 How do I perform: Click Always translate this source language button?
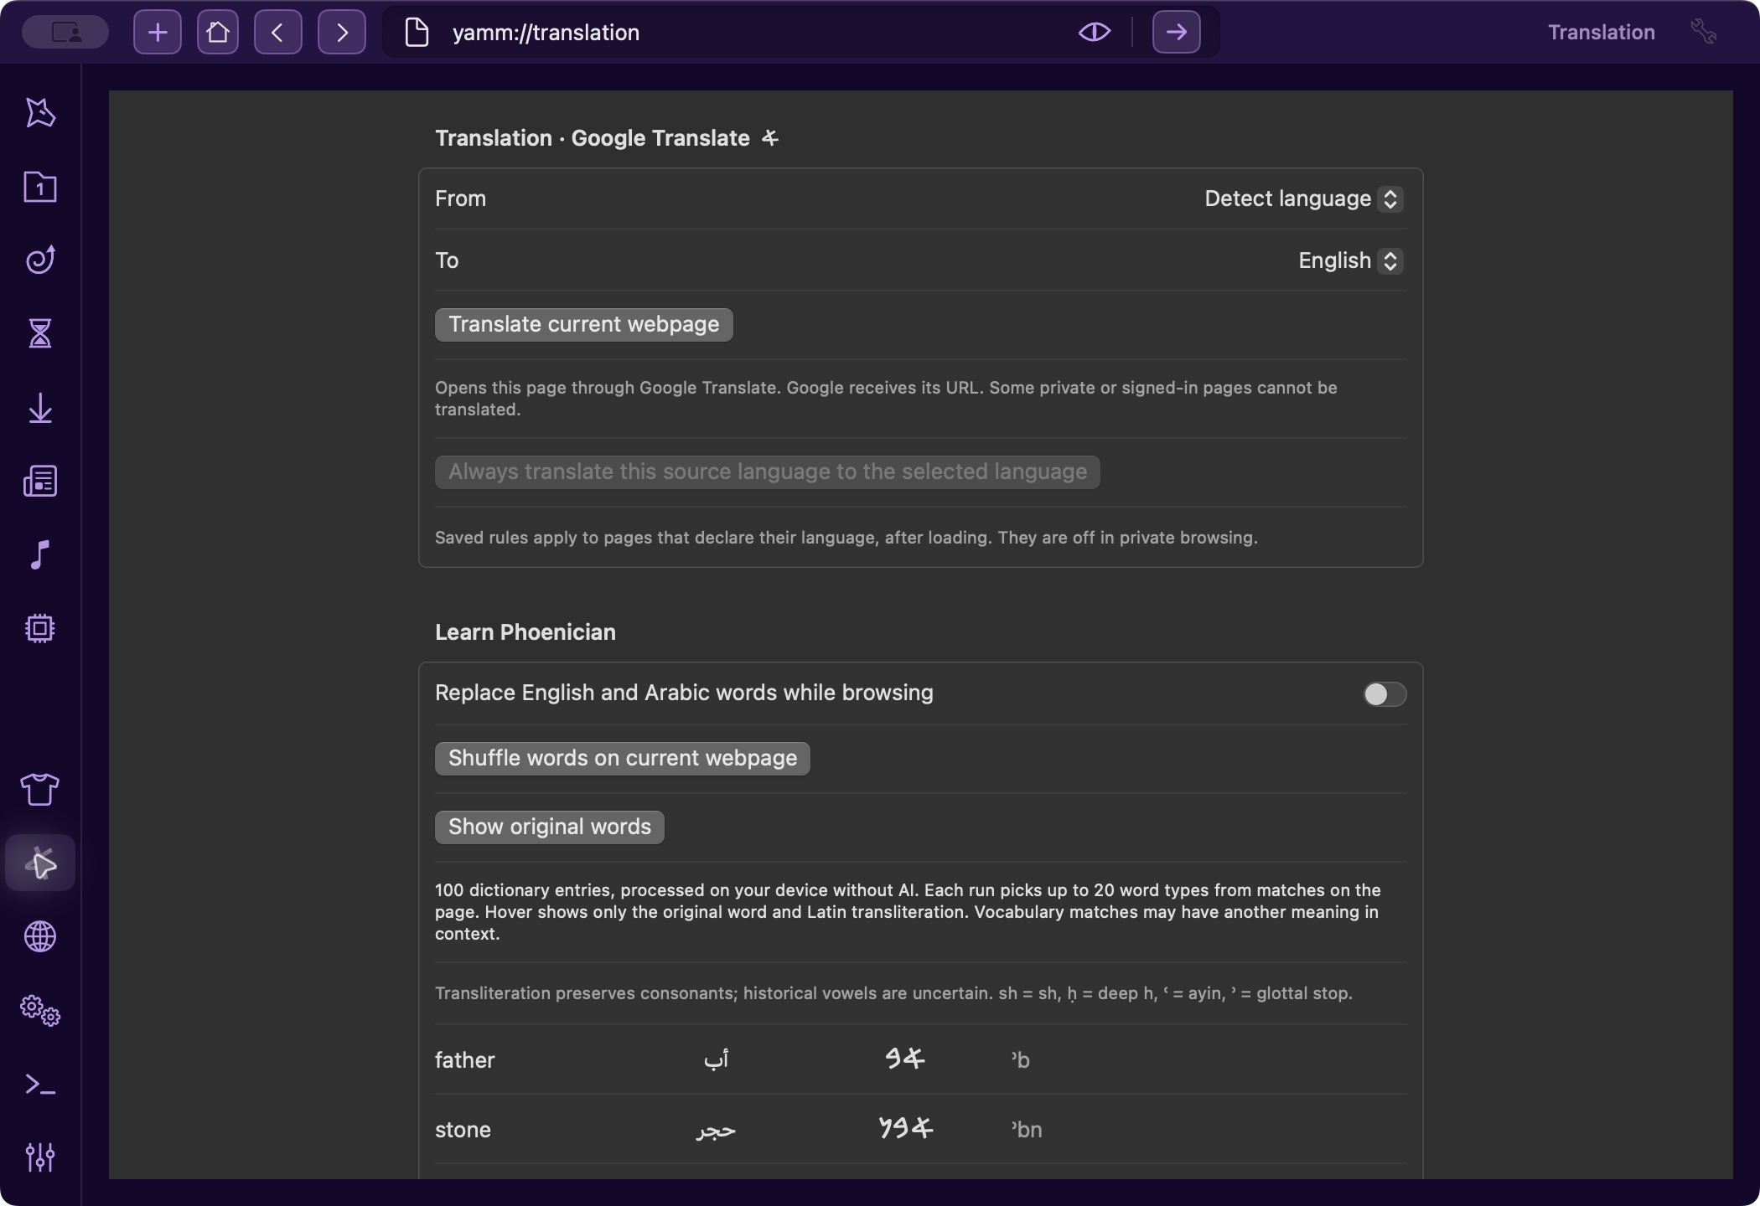click(768, 472)
